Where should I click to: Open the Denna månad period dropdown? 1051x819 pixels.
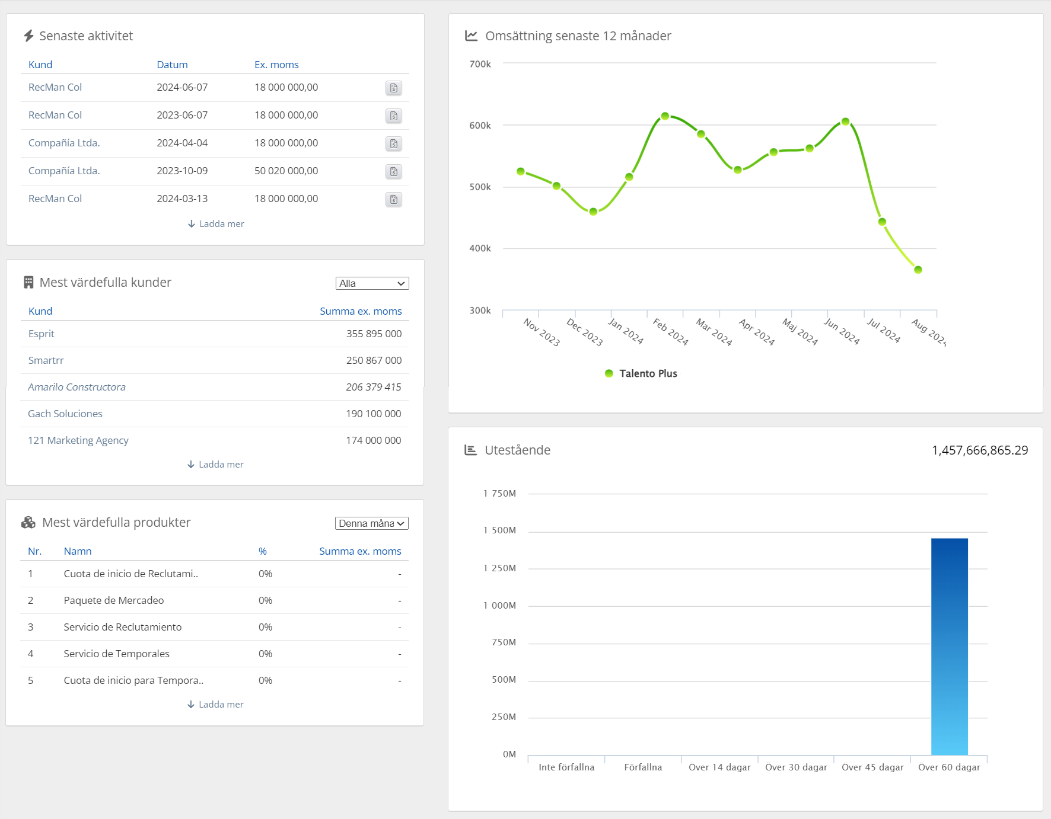click(x=371, y=523)
